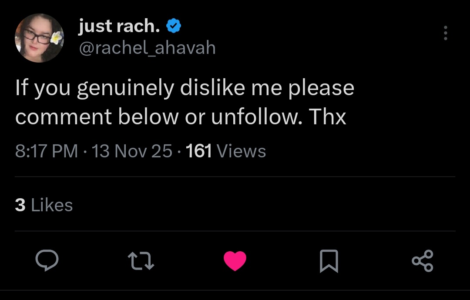Click the "13 Nov 25" date

click(x=132, y=151)
